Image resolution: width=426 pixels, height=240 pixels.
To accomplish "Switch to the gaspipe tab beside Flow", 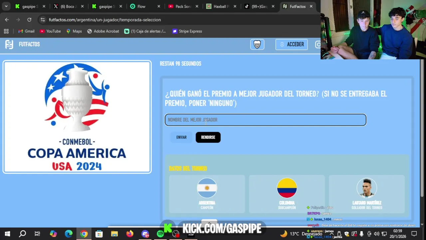I will click(107, 6).
